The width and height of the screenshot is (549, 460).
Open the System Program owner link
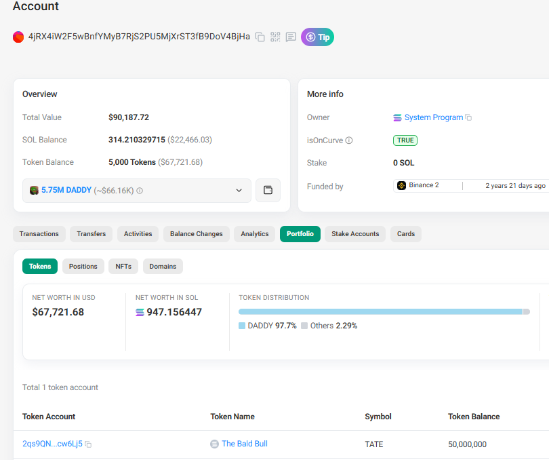pyautogui.click(x=434, y=117)
